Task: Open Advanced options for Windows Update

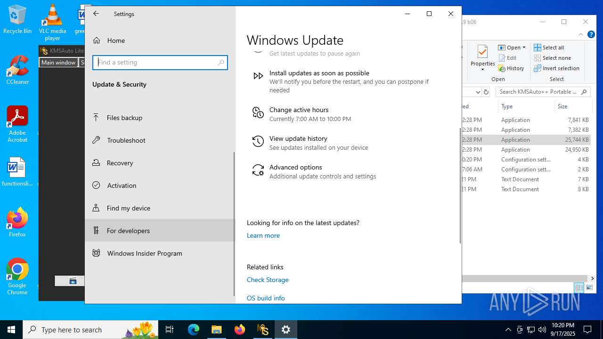Action: click(x=349, y=171)
